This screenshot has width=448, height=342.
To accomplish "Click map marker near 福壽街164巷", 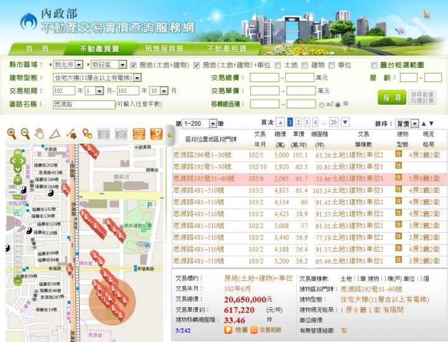I will tap(66, 189).
